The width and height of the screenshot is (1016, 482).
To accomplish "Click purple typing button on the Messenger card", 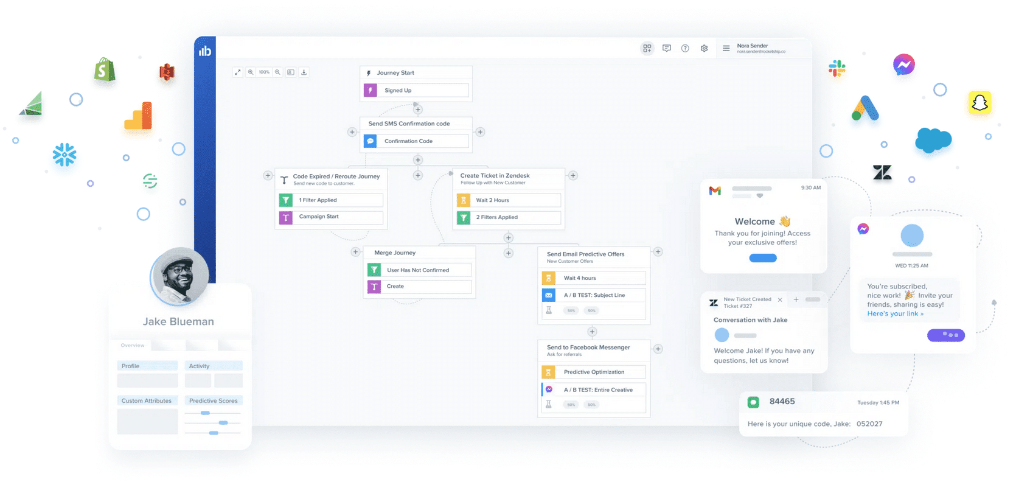I will [946, 335].
